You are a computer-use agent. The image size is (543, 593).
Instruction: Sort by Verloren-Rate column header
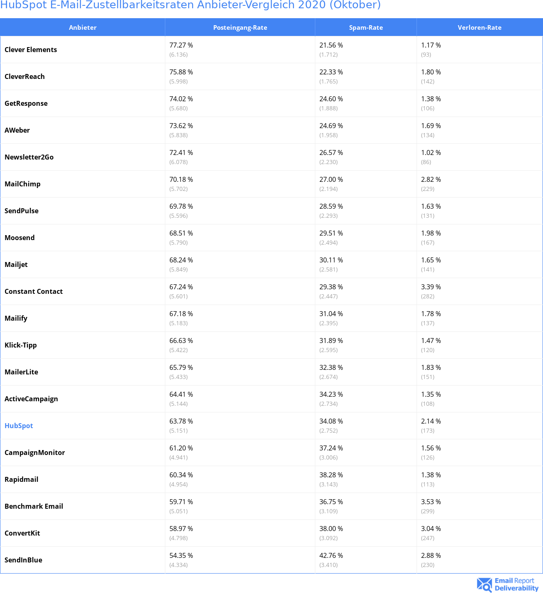[479, 27]
